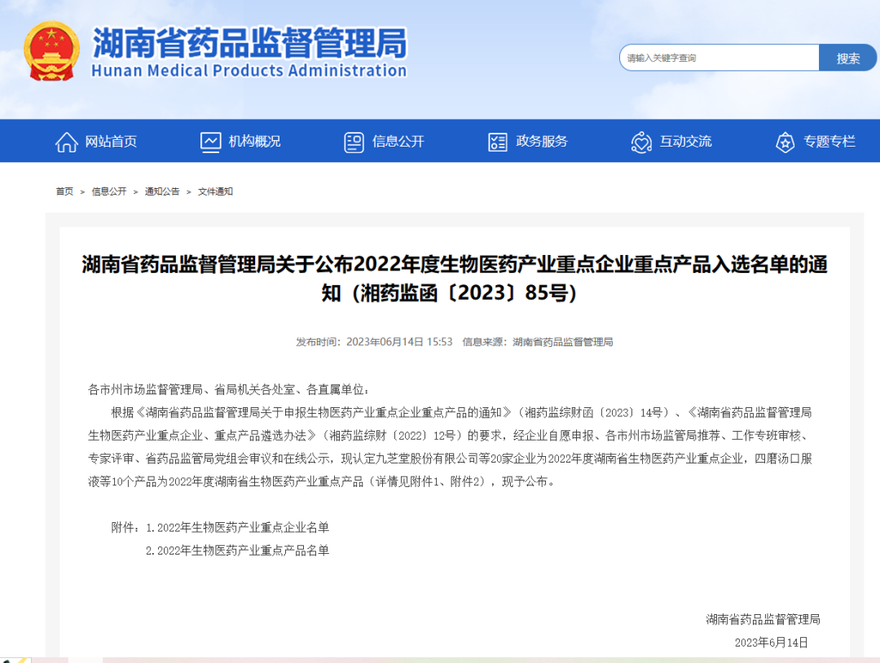Screen dimensions: 880x663
Task: Click the 专题专栏 star badge icon
Action: click(x=785, y=142)
